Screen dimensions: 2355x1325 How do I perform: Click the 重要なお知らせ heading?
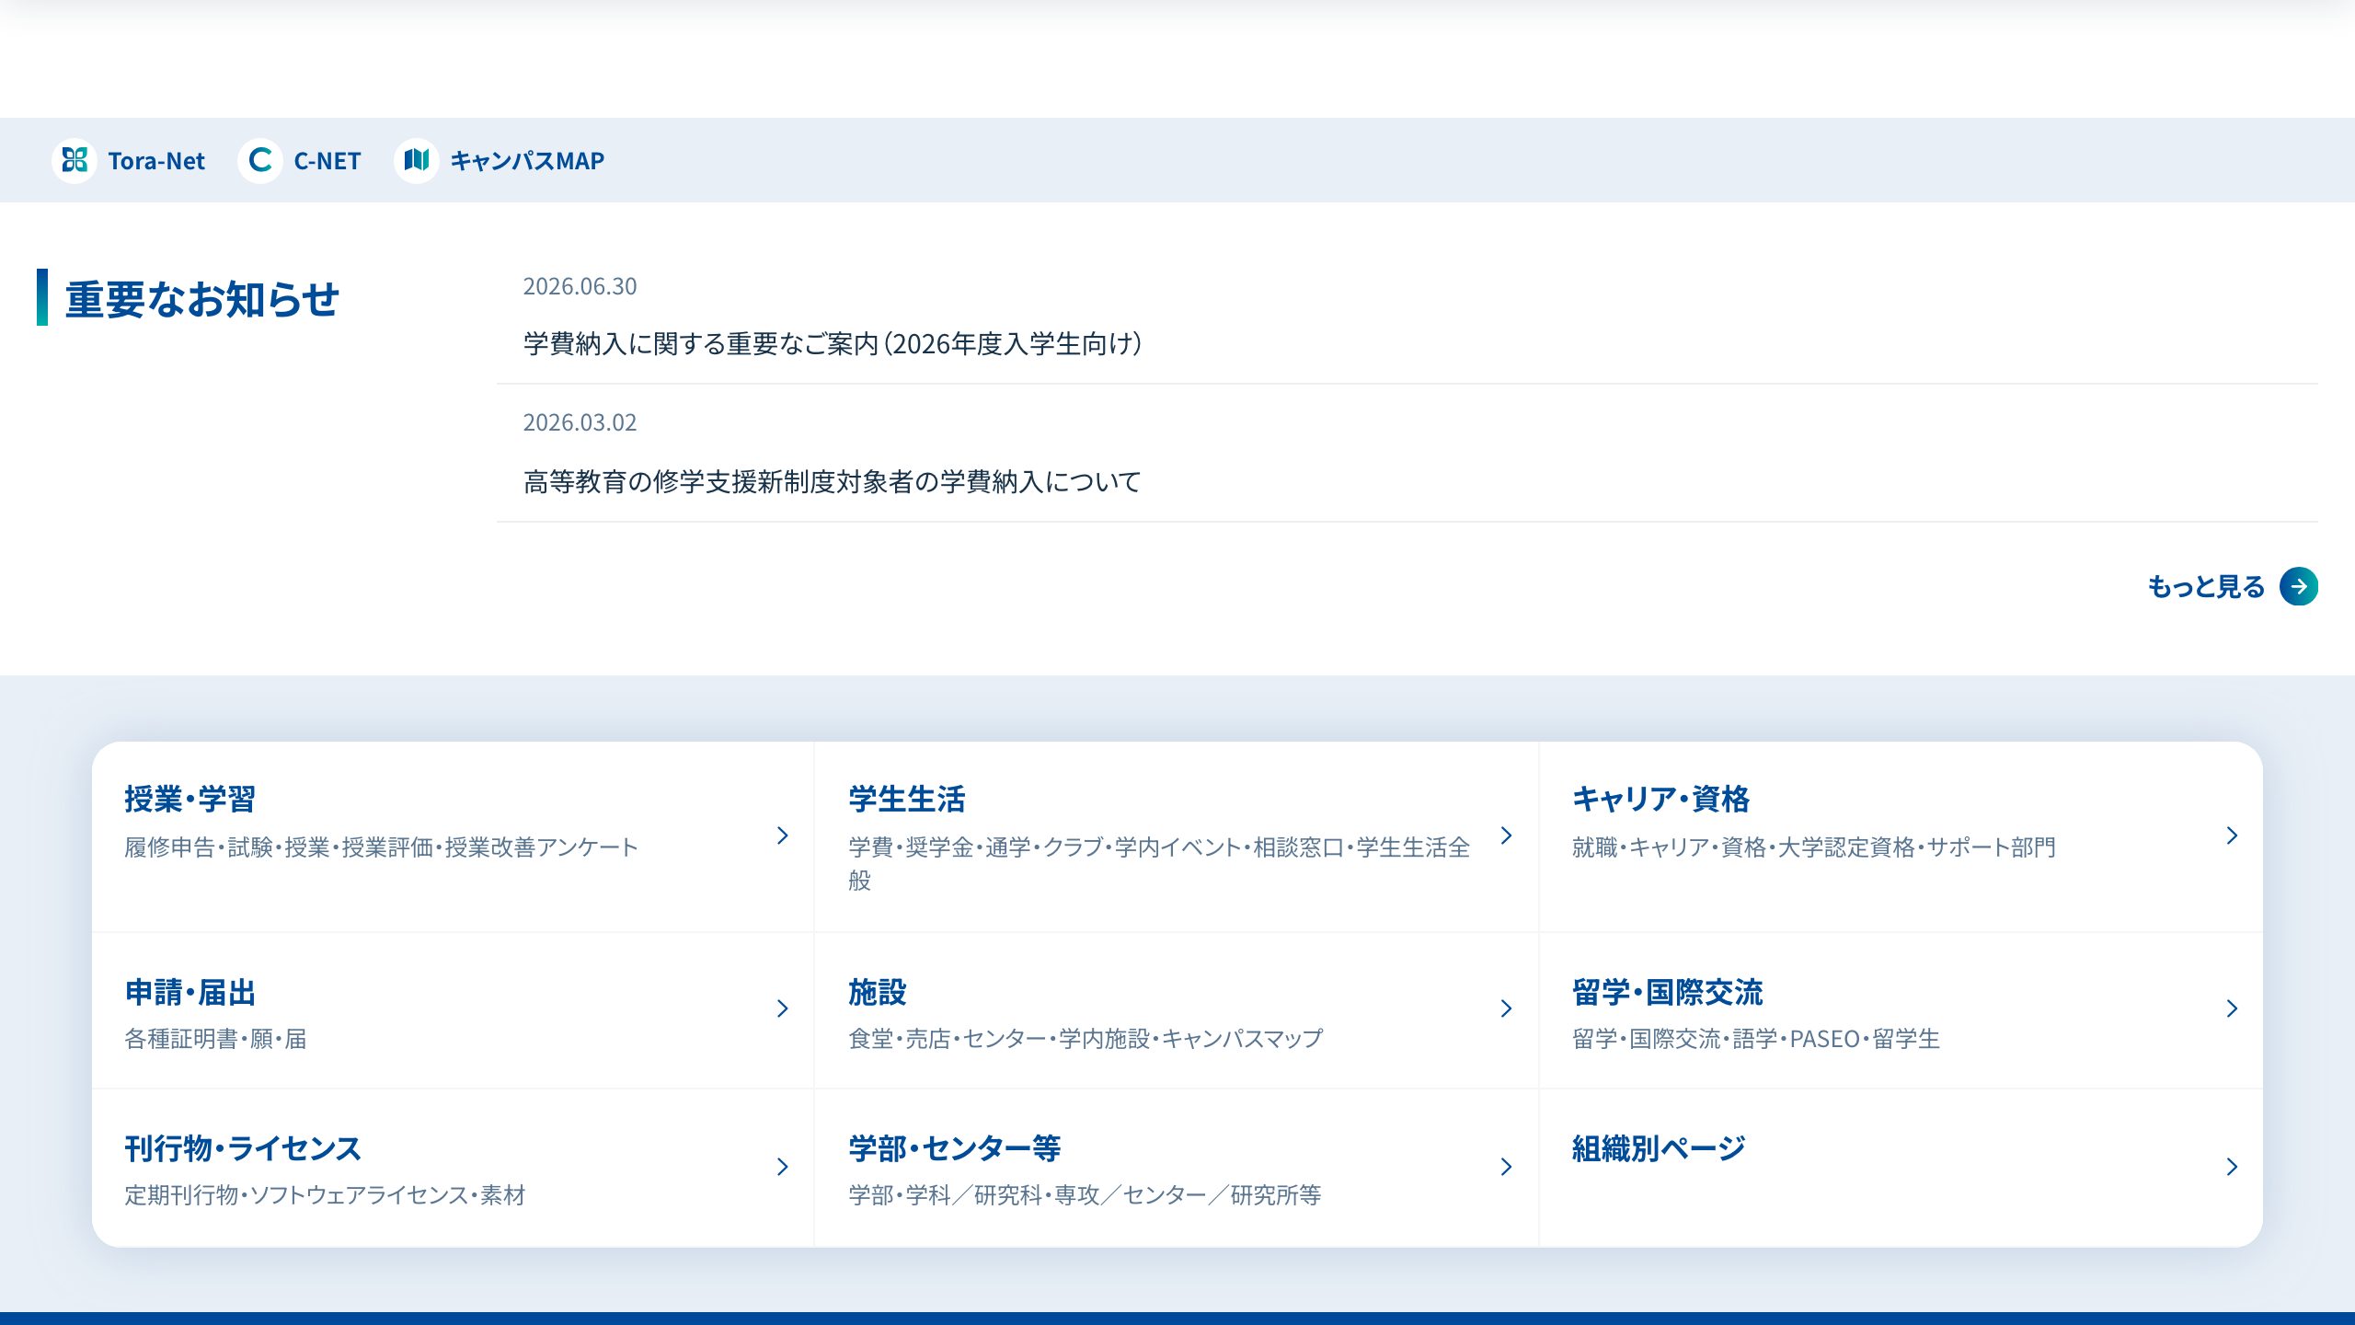click(201, 299)
